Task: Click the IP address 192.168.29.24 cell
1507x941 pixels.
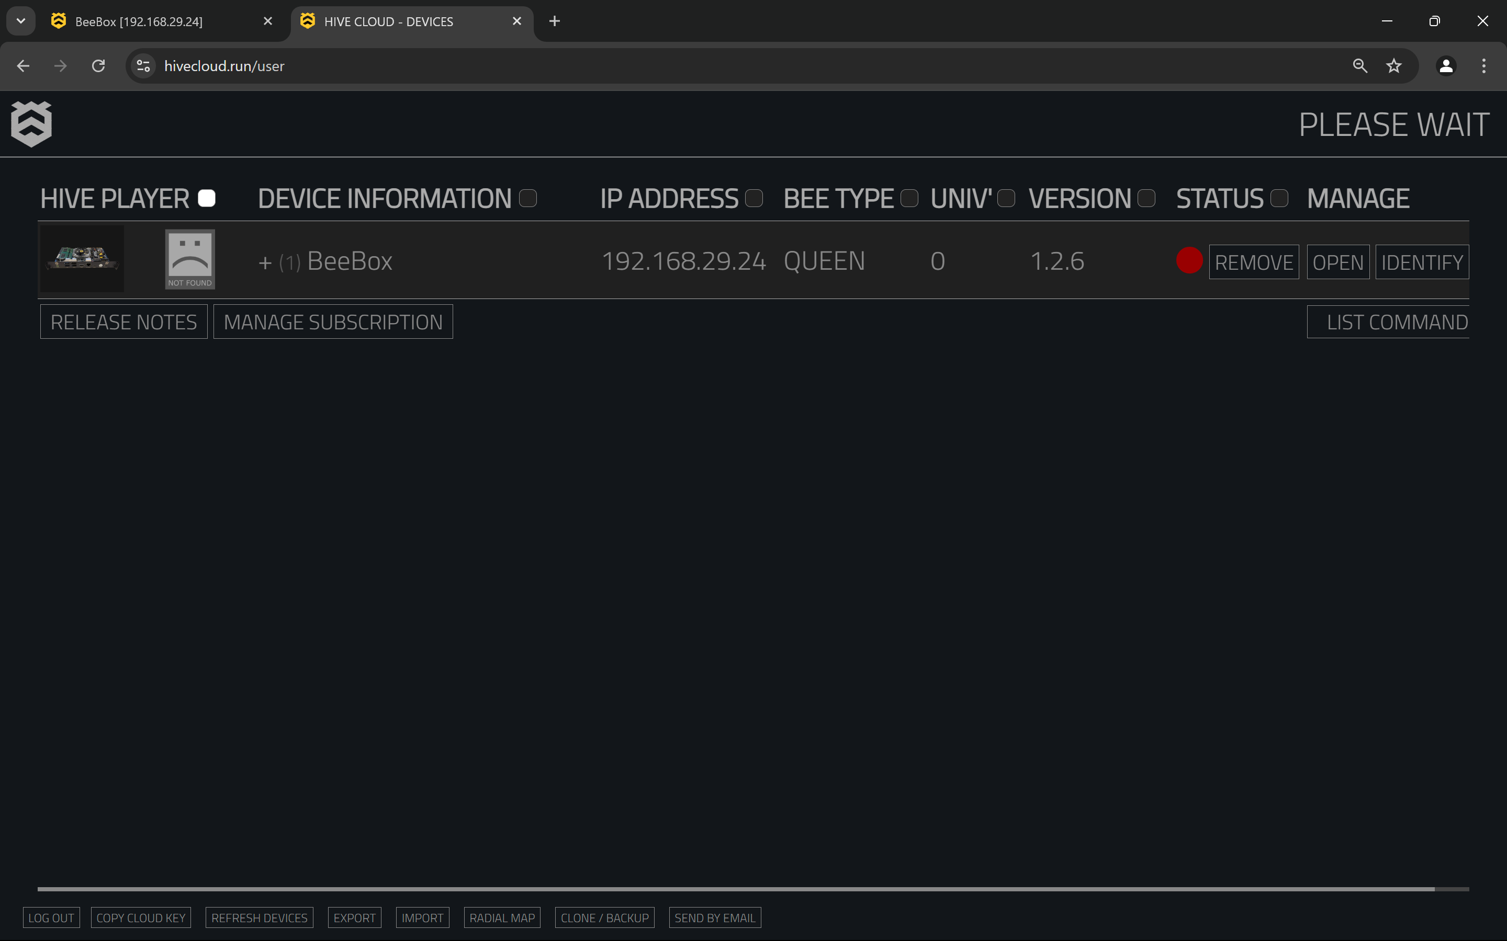Action: 684,261
